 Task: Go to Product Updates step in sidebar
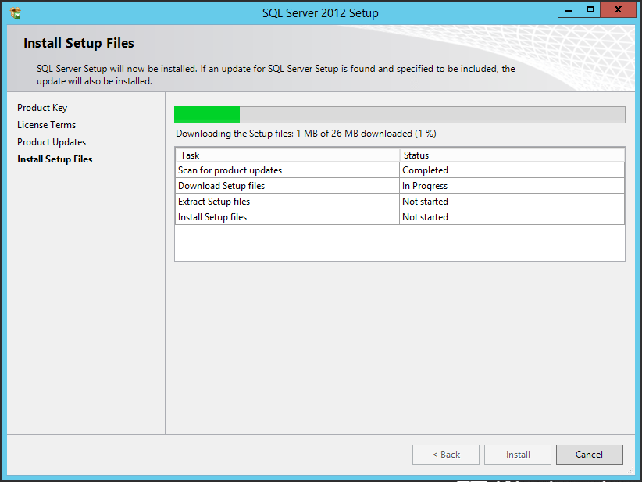point(52,142)
